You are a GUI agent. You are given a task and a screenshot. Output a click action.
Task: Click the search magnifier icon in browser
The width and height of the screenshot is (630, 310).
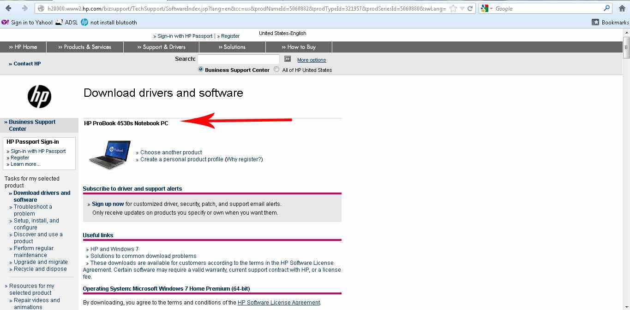606,8
